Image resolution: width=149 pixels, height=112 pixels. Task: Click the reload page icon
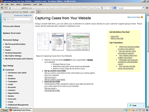[x=110, y=8]
